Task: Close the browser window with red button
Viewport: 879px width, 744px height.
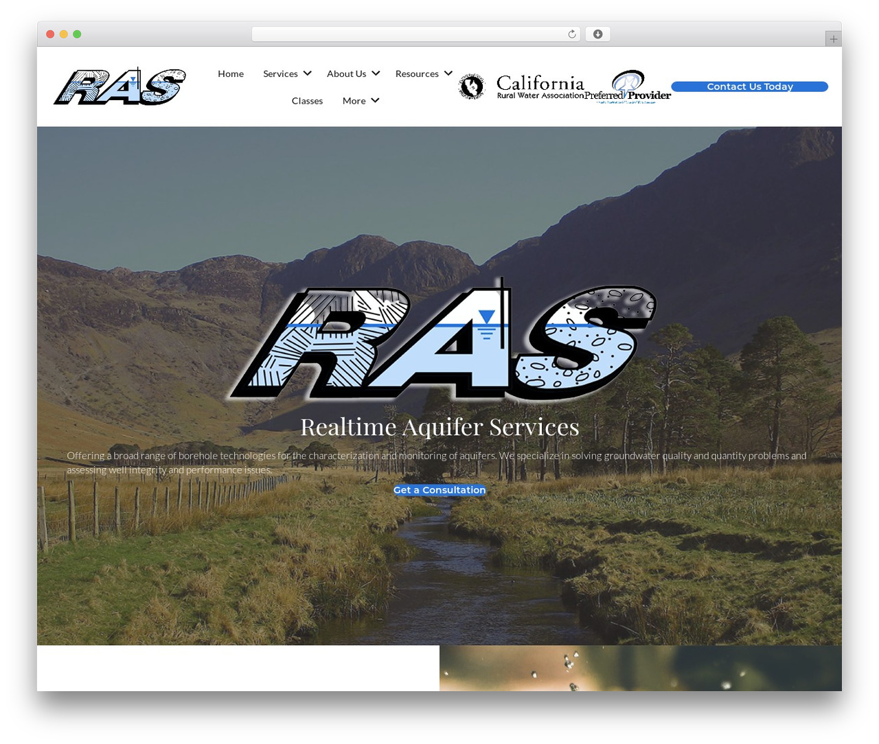Action: 50,34
